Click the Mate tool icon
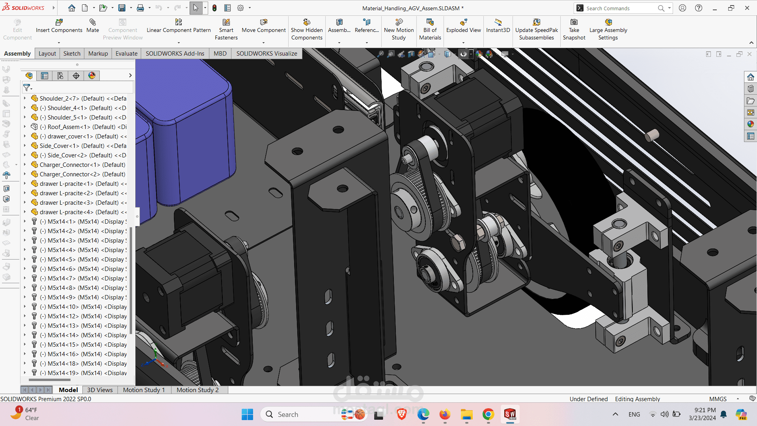Image resolution: width=757 pixels, height=426 pixels. (x=93, y=22)
